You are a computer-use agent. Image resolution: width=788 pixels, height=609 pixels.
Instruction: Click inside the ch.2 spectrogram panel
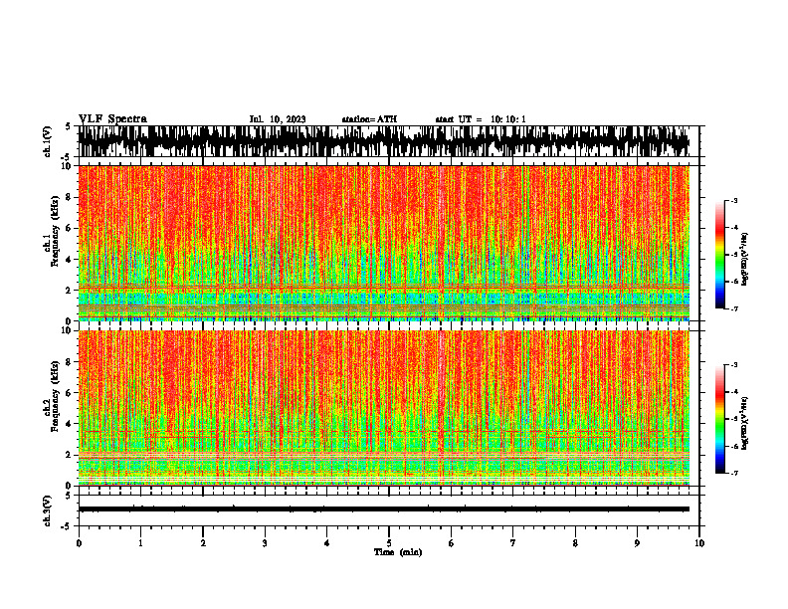[383, 408]
